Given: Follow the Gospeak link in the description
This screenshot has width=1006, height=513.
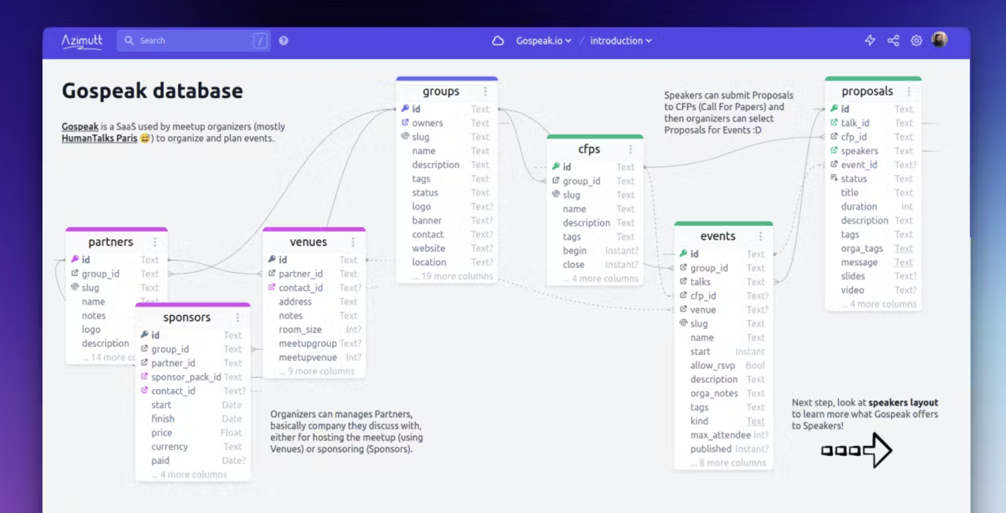Looking at the screenshot, I should pyautogui.click(x=80, y=126).
